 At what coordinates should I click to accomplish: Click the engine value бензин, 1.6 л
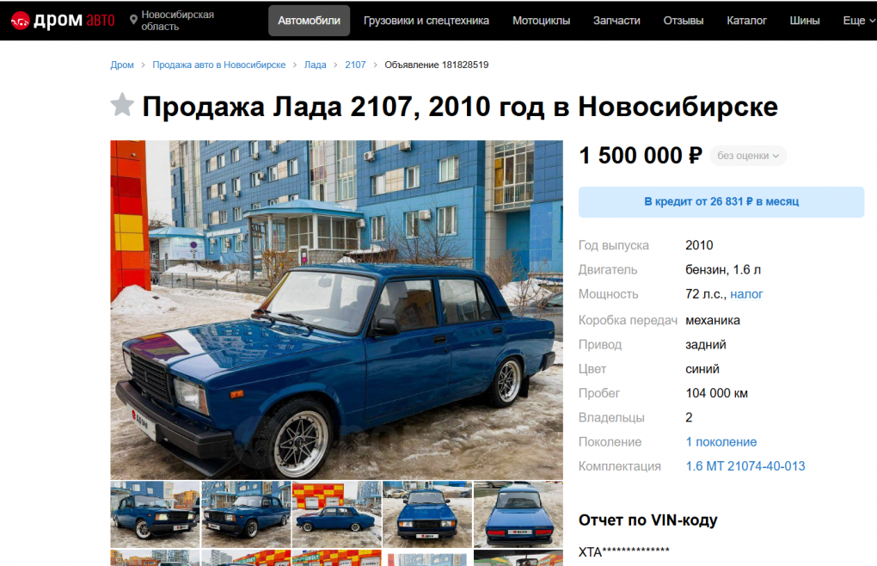coord(722,269)
